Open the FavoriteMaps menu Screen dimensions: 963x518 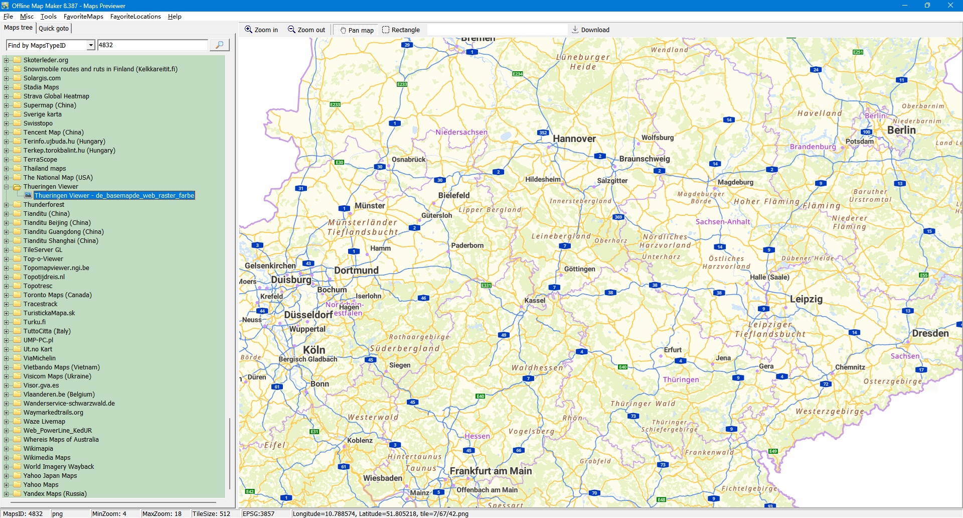[x=83, y=17]
